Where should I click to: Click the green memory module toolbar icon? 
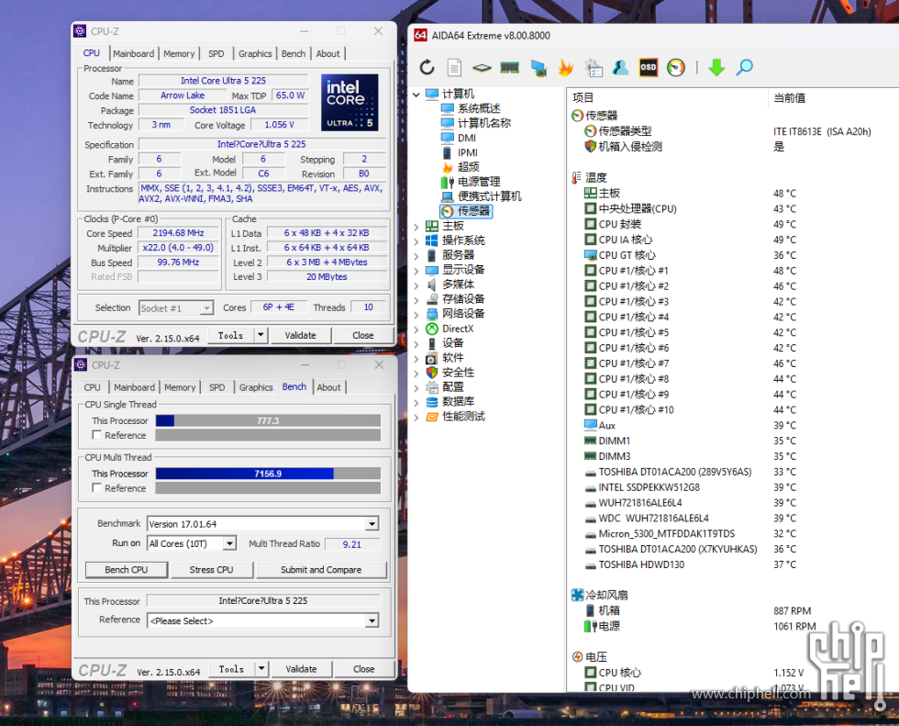click(510, 67)
